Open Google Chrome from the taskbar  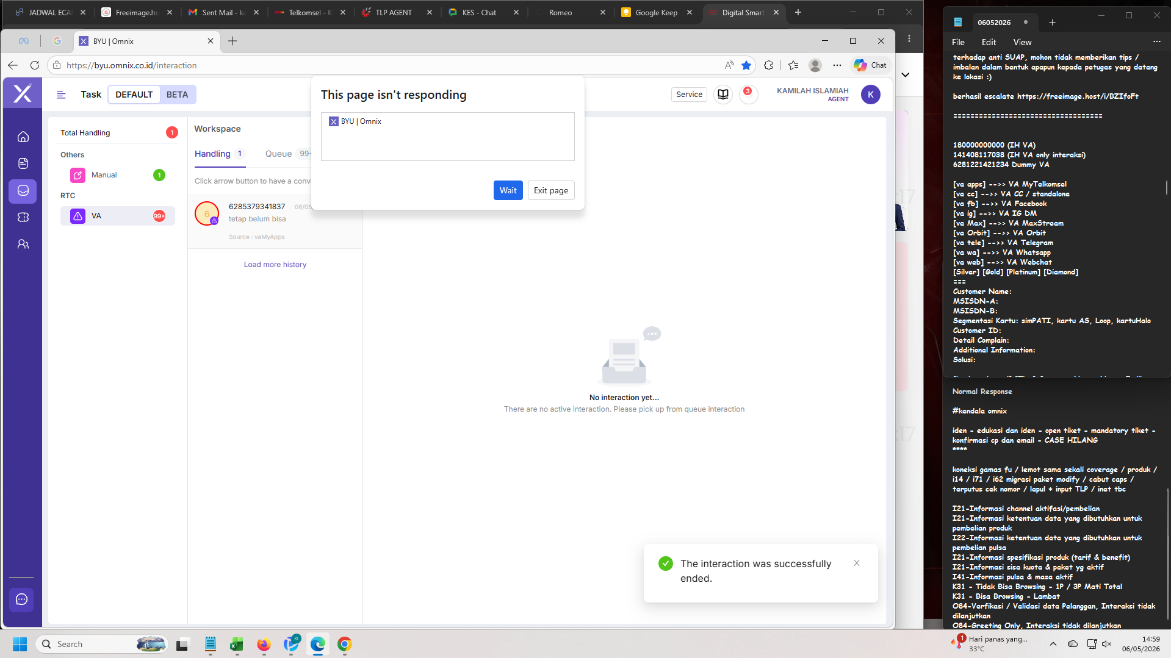click(345, 644)
